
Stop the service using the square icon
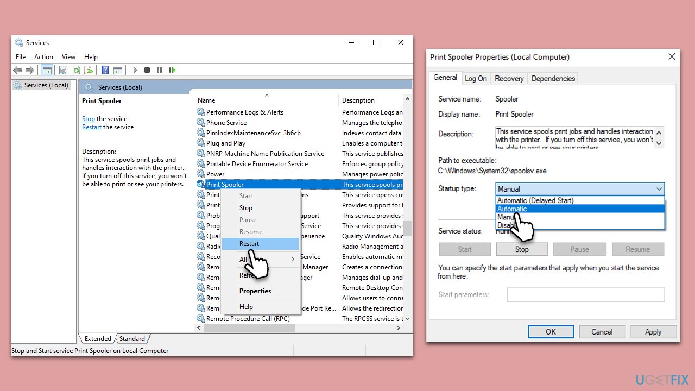pos(147,70)
